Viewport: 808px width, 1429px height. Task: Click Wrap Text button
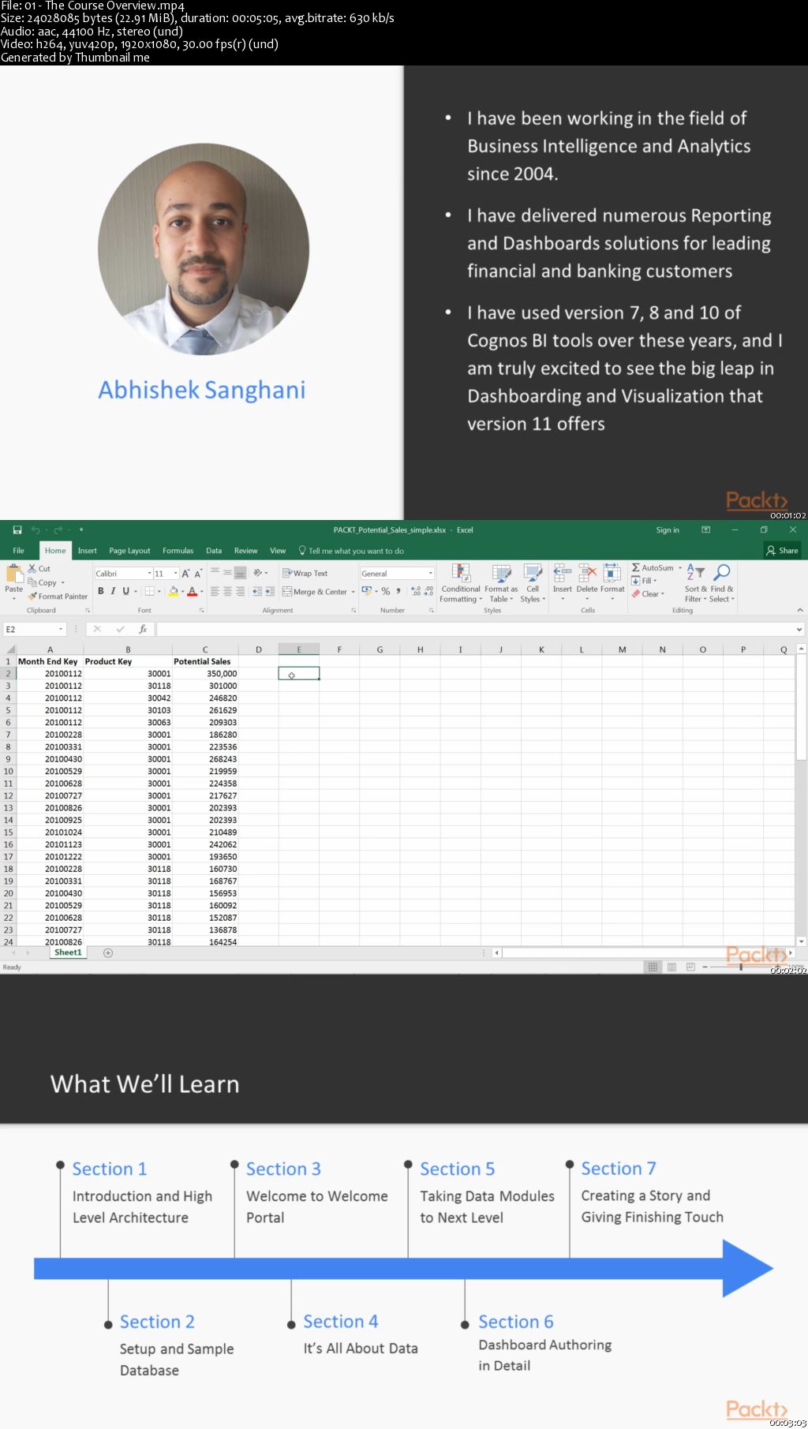305,574
